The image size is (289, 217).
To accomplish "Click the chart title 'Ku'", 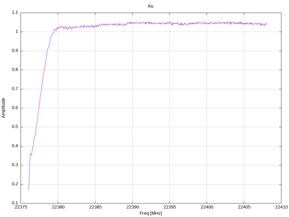I will 151,6.
